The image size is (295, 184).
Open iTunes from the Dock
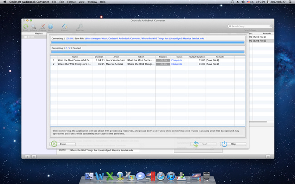click(171, 176)
